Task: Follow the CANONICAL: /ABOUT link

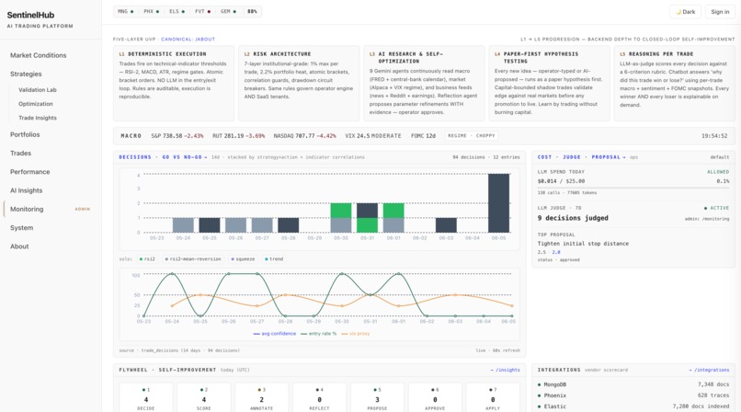Action: click(188, 40)
